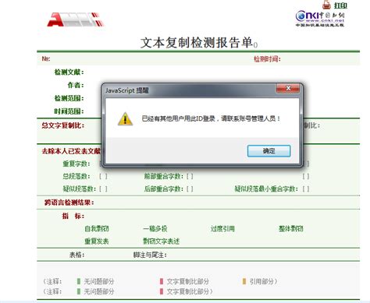Open the CNKI 中国知网 logo
The width and height of the screenshot is (370, 303).
tap(320, 19)
